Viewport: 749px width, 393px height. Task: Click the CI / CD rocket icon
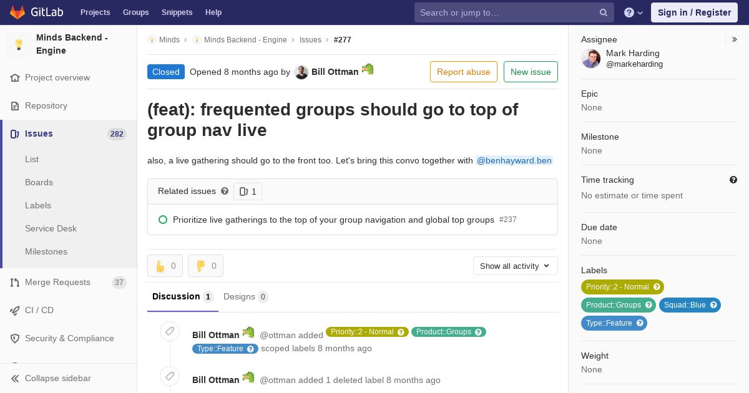[x=15, y=311]
